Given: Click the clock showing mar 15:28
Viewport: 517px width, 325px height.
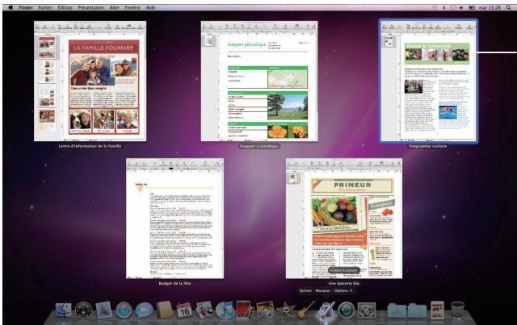Looking at the screenshot, I should [490, 7].
